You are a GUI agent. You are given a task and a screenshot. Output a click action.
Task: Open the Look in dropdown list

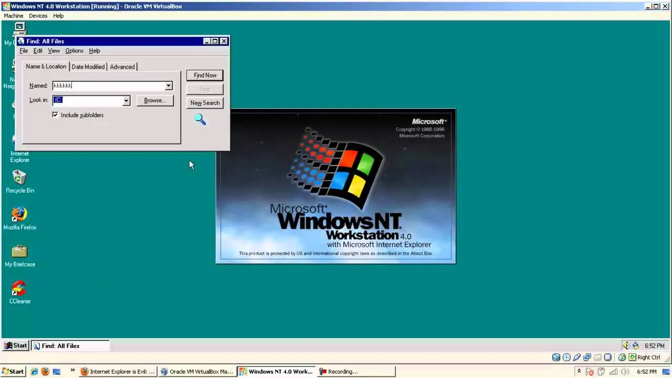pos(125,100)
